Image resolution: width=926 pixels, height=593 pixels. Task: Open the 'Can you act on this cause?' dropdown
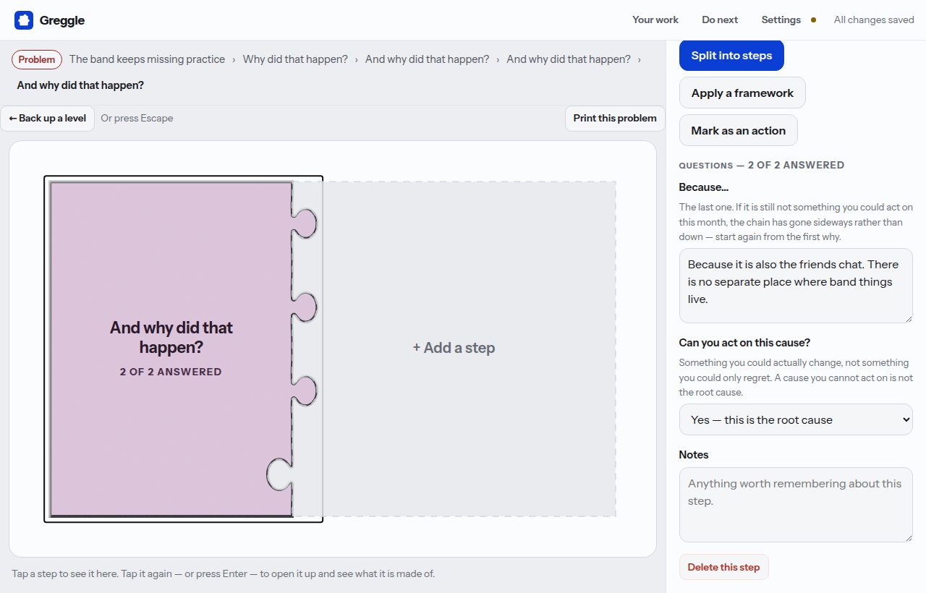(x=796, y=419)
